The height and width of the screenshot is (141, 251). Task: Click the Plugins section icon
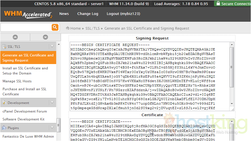click(4, 128)
